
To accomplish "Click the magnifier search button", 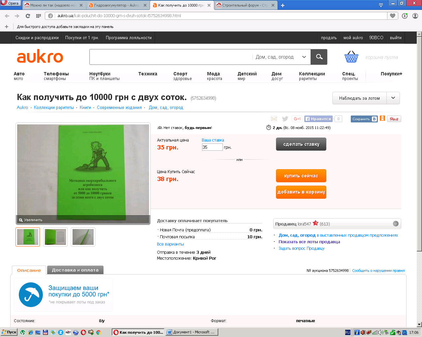I will point(319,57).
